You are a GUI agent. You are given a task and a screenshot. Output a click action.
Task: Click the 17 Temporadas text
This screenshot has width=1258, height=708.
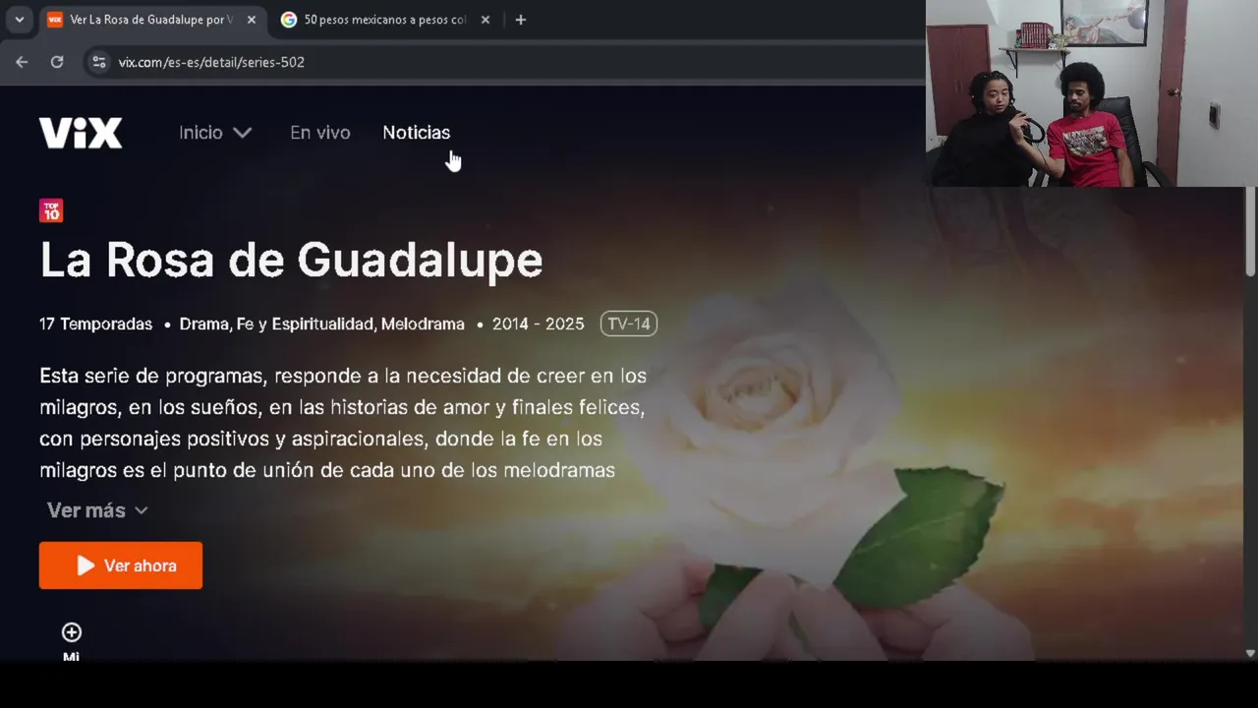[x=95, y=324]
